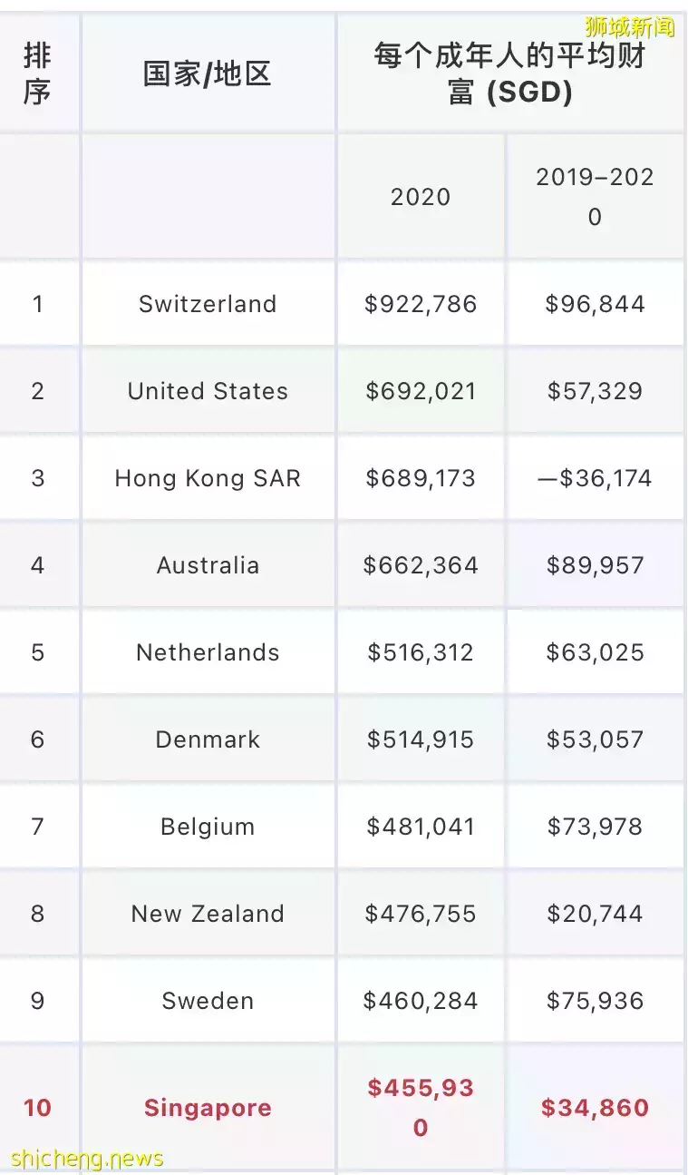
Task: Click the Netherlands country name
Action: click(208, 652)
